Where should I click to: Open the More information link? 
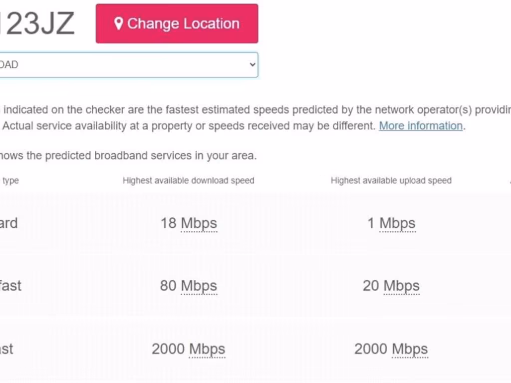point(421,126)
